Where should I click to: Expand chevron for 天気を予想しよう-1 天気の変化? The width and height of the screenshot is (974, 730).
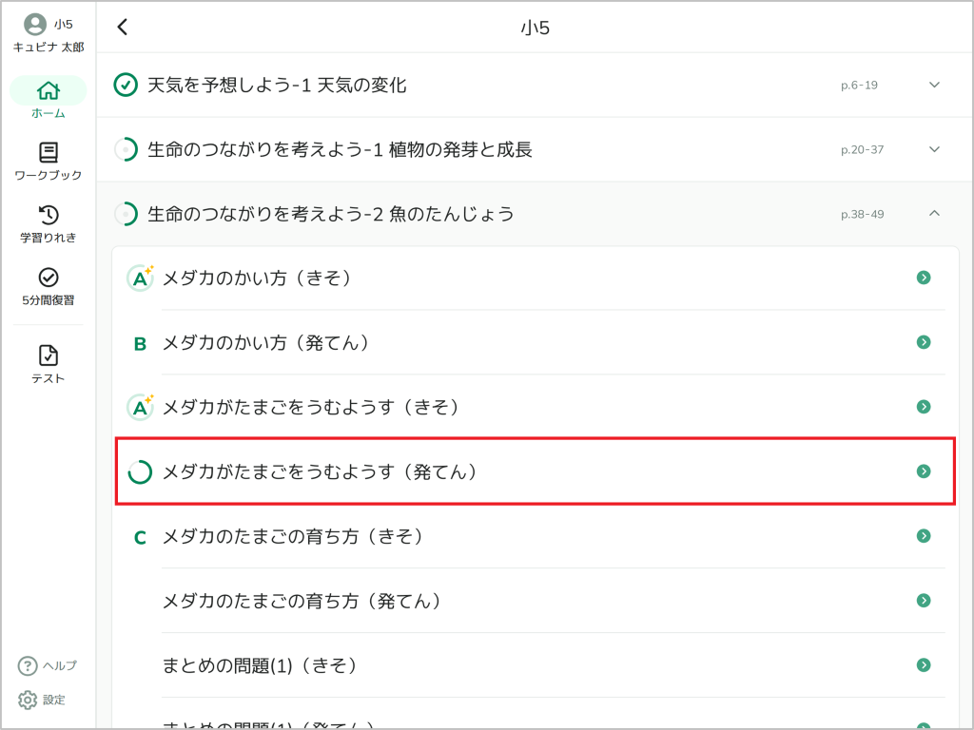[x=934, y=85]
